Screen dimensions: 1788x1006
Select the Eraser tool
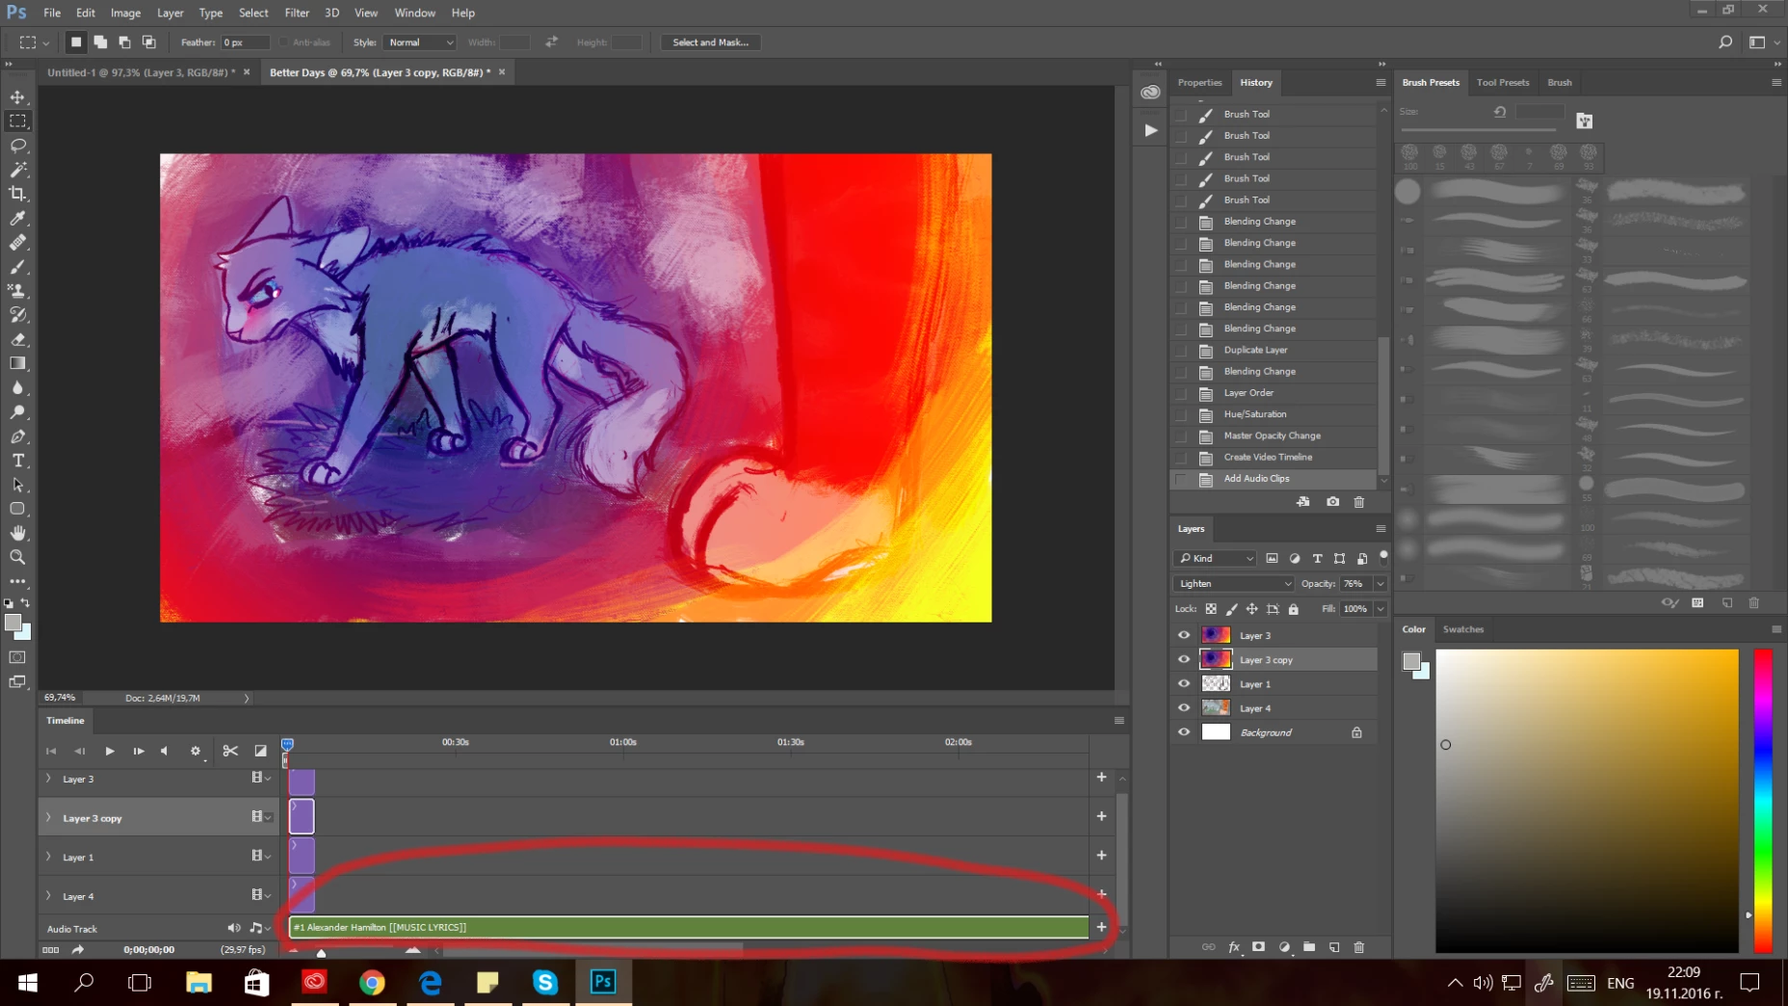click(x=17, y=339)
